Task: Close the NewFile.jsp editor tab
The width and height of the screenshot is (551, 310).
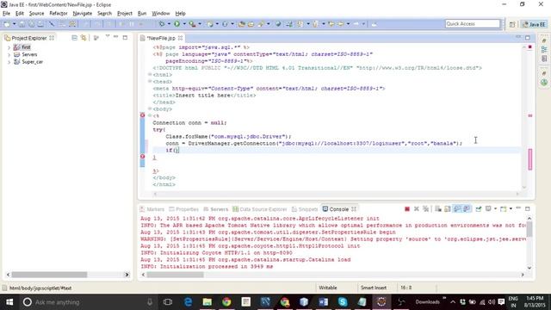Action: point(180,38)
